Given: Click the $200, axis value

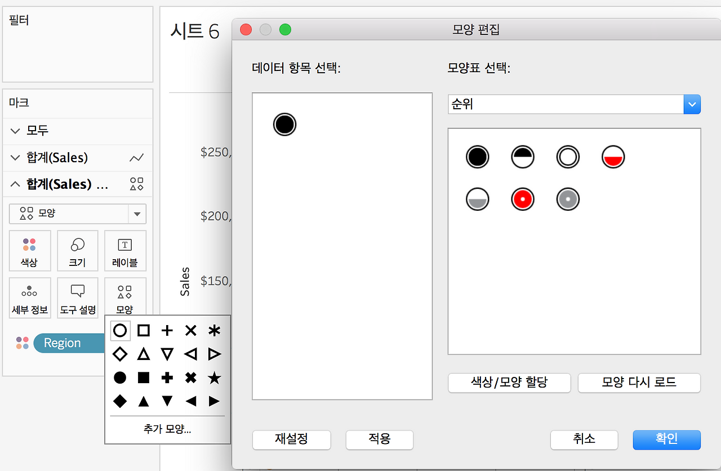Looking at the screenshot, I should pyautogui.click(x=216, y=216).
